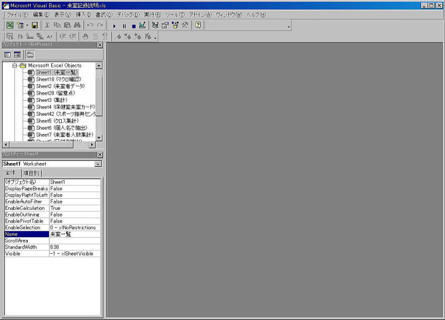The image size is (445, 320).
Task: Open the ツール(T) menu
Action: click(x=175, y=14)
